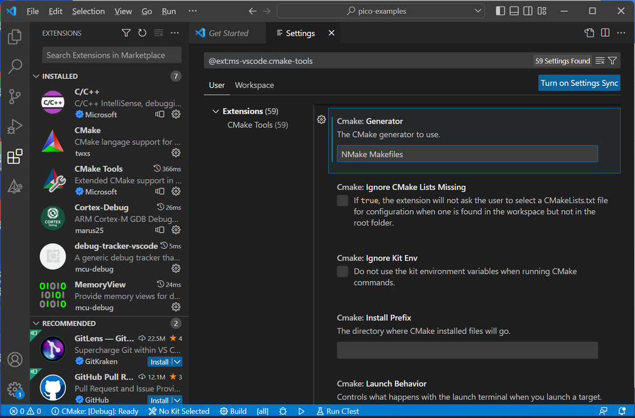Collapse the Extensions (59) settings tree
635x418 pixels.
[x=216, y=112]
